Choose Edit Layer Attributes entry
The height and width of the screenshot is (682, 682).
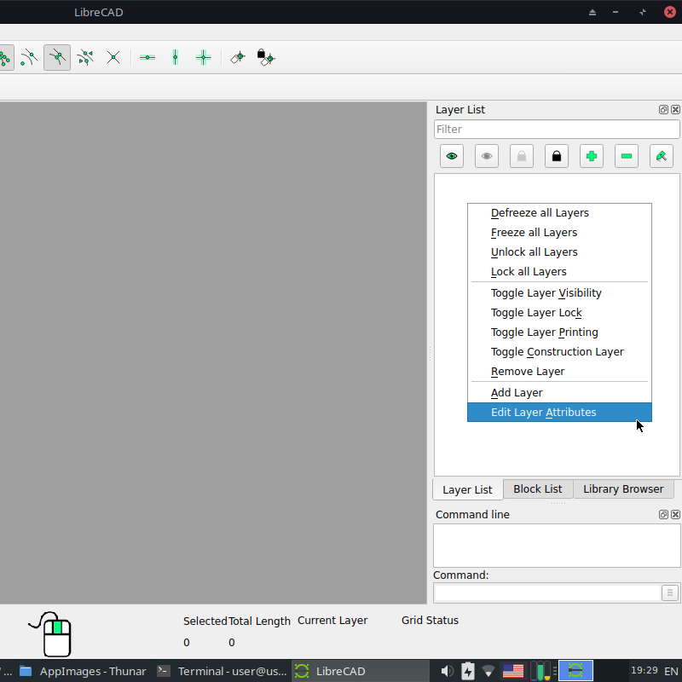[x=543, y=412]
